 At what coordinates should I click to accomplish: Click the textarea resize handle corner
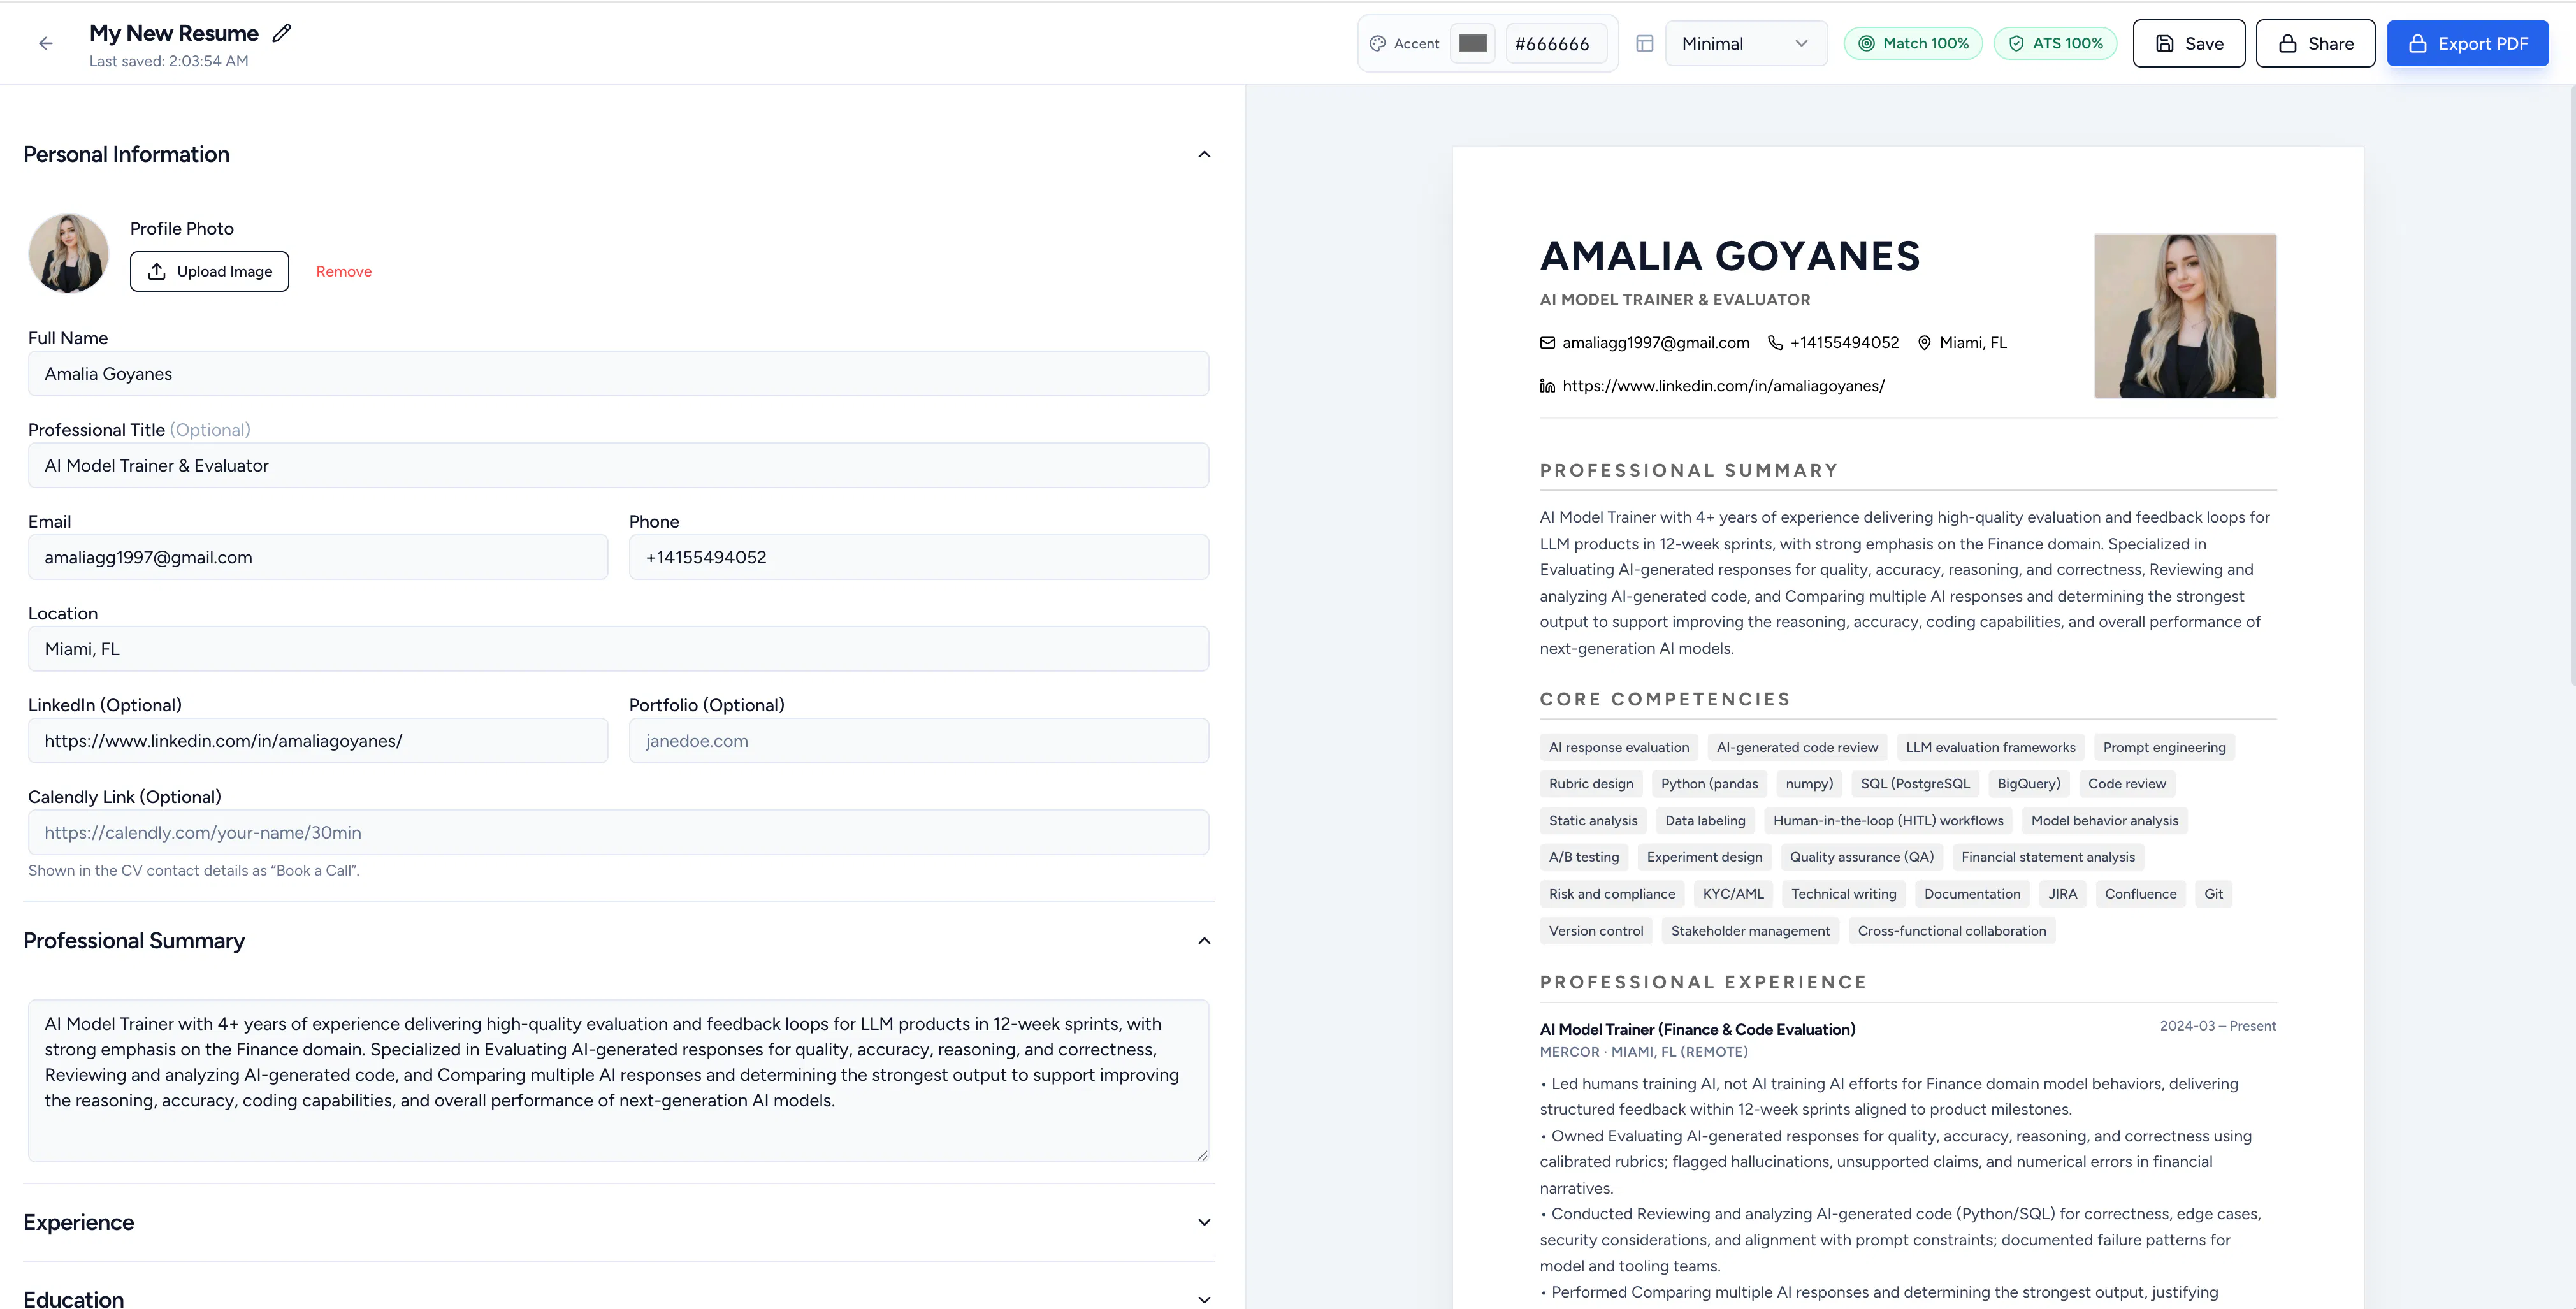pos(1202,1155)
